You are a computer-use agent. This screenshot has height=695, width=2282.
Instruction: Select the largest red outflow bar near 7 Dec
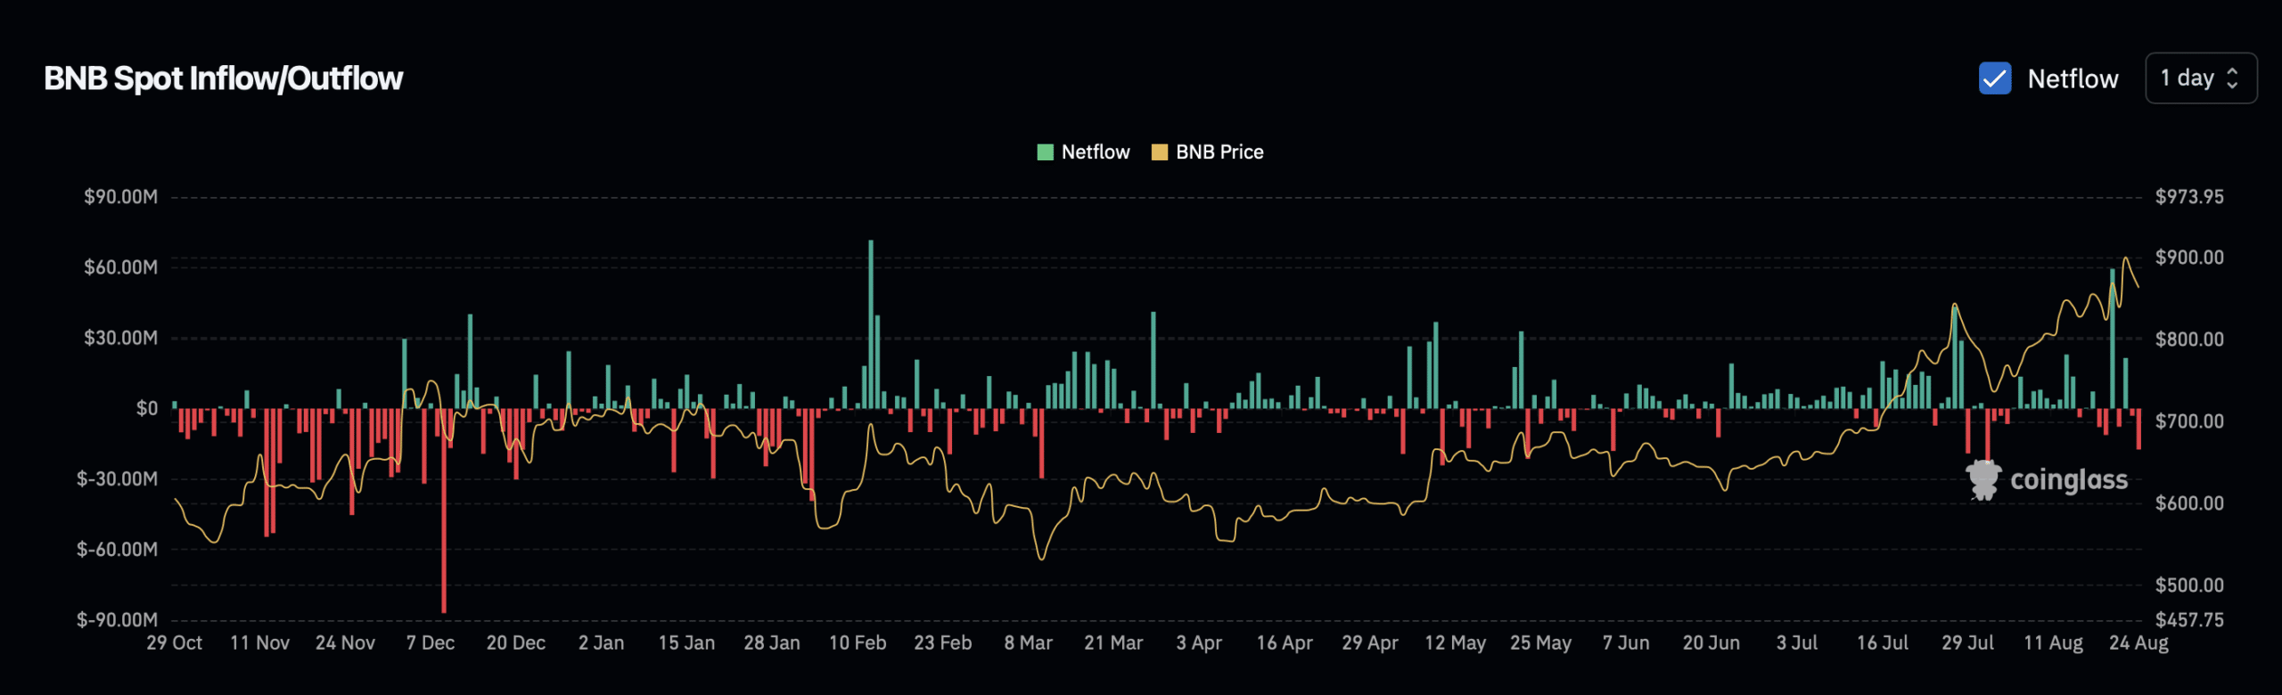point(444,512)
